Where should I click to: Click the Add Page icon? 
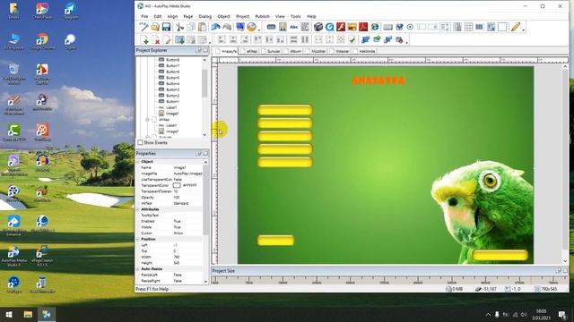click(x=144, y=39)
